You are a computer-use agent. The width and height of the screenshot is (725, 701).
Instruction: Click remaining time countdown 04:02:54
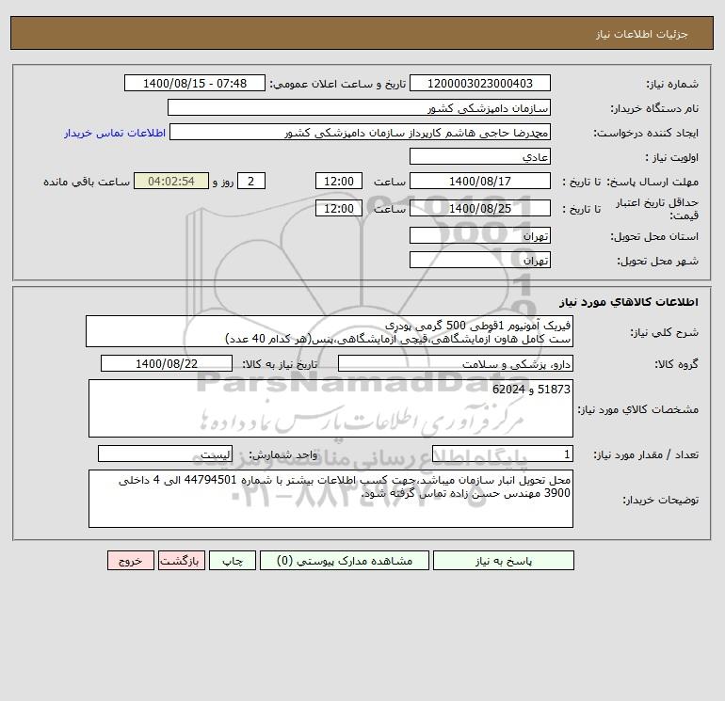pyautogui.click(x=171, y=182)
